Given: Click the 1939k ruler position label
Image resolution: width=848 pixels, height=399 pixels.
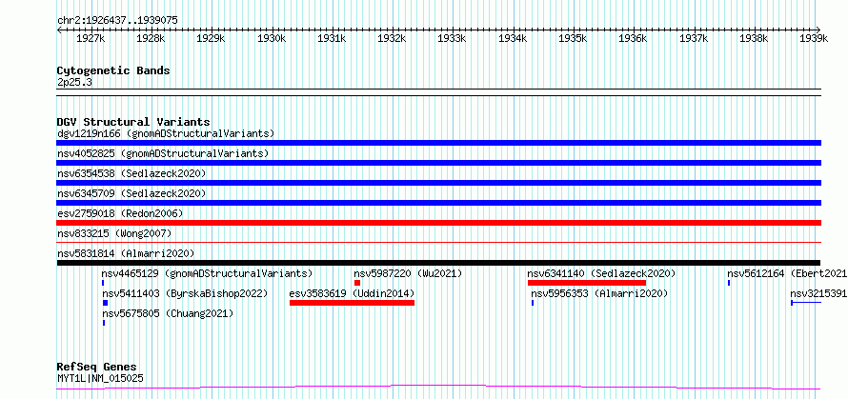Looking at the screenshot, I should [x=814, y=38].
